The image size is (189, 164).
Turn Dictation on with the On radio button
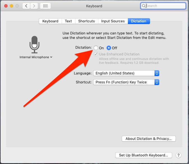96,48
